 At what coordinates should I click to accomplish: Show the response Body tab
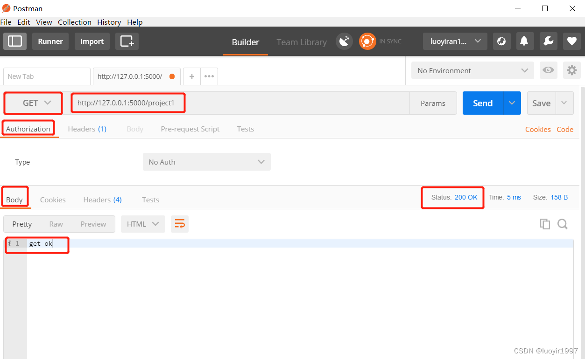coord(14,200)
